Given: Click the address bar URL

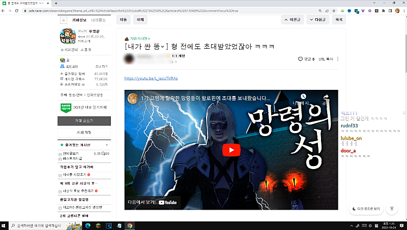Looking at the screenshot, I should pos(133,11).
